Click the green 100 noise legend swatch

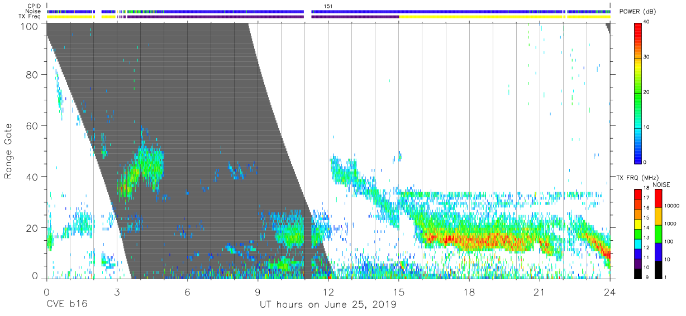click(658, 234)
